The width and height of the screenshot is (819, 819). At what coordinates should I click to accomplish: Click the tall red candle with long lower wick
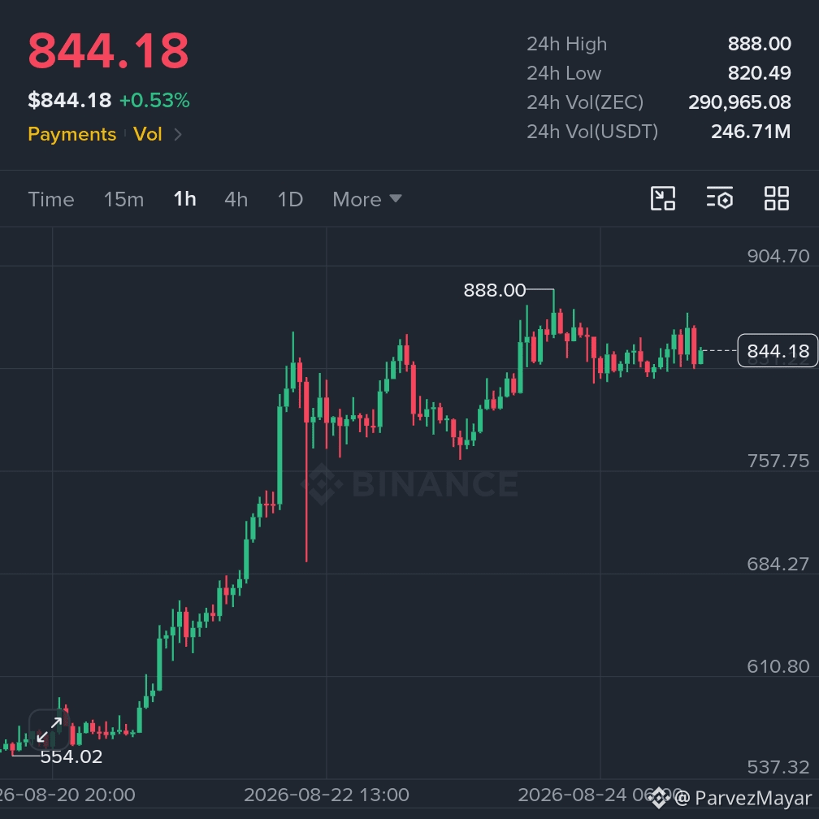(x=306, y=470)
